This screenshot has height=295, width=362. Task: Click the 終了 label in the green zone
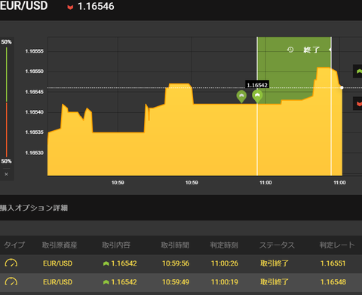(x=311, y=50)
